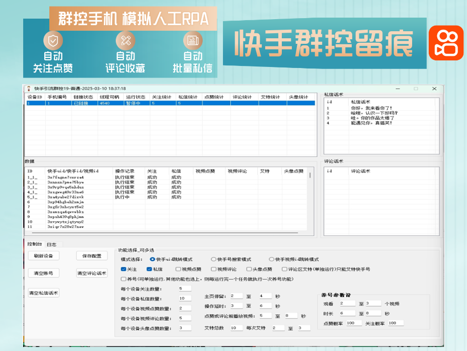The height and width of the screenshot is (351, 467).
Task: Click the 清空私信话术 button
Action: [x=43, y=293]
